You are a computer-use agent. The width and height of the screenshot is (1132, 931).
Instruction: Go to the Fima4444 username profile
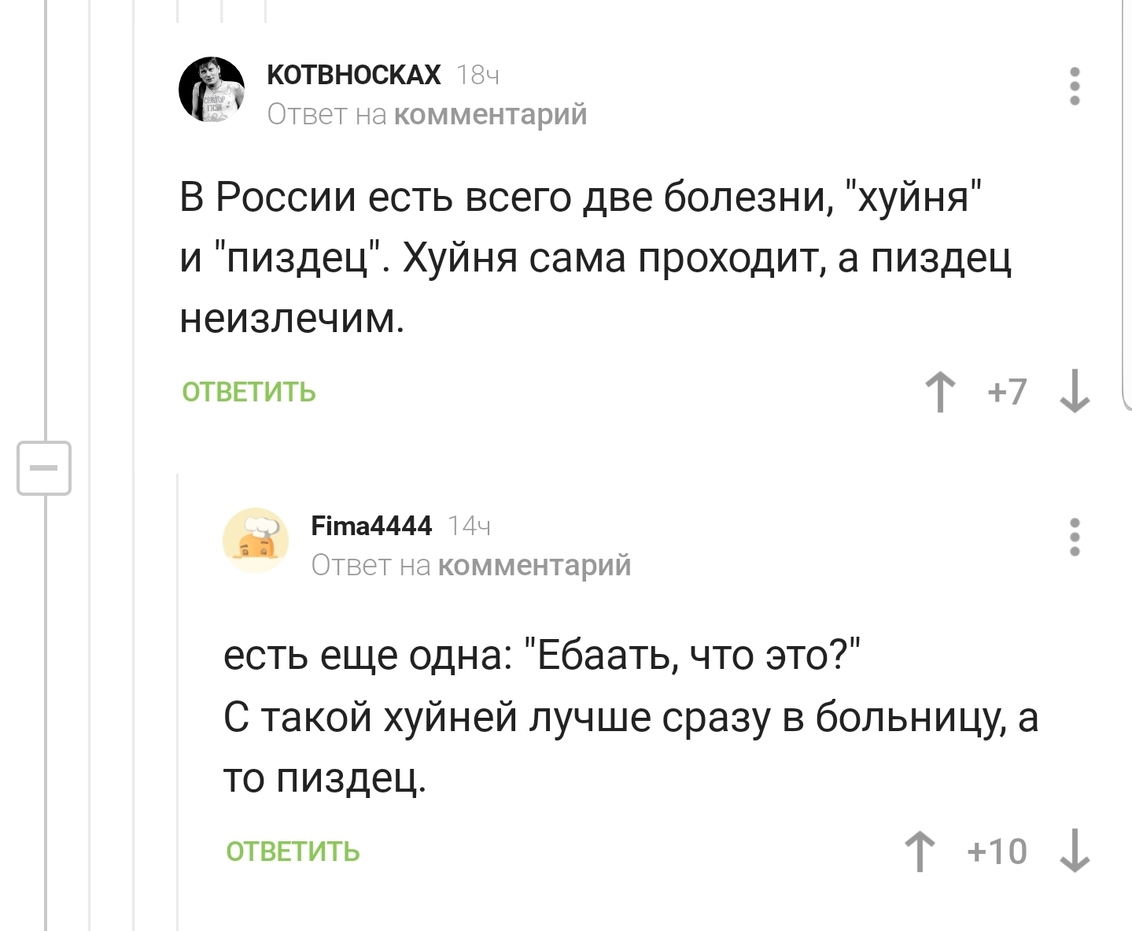tap(371, 526)
